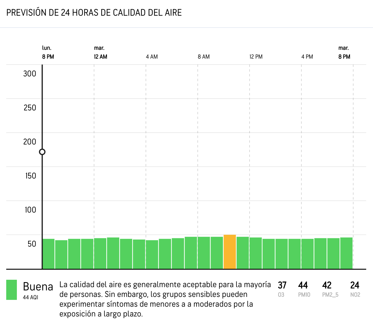This screenshot has height=328, width=373.
Task: Click the 'mar. 8 PM' end time label
Action: (344, 52)
